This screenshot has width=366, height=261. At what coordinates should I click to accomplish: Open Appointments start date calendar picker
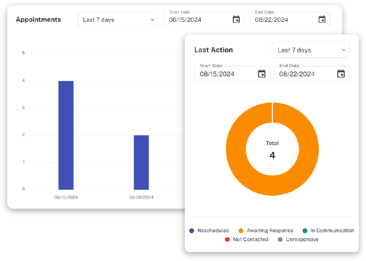click(236, 20)
